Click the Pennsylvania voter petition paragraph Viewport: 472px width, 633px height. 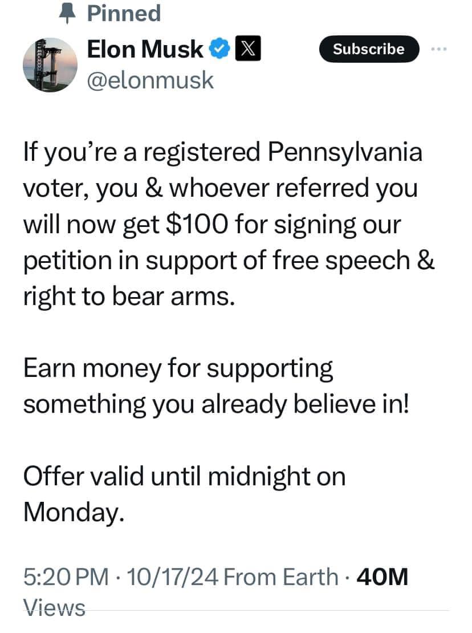[228, 225]
